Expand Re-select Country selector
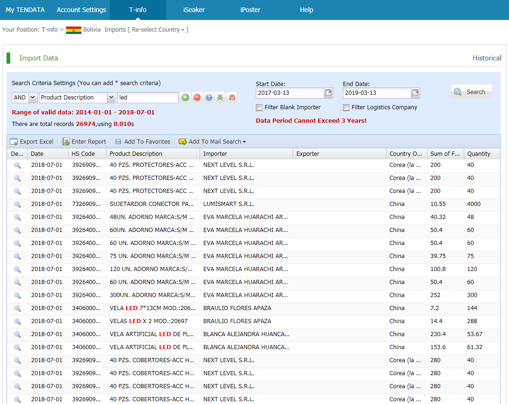 point(158,30)
